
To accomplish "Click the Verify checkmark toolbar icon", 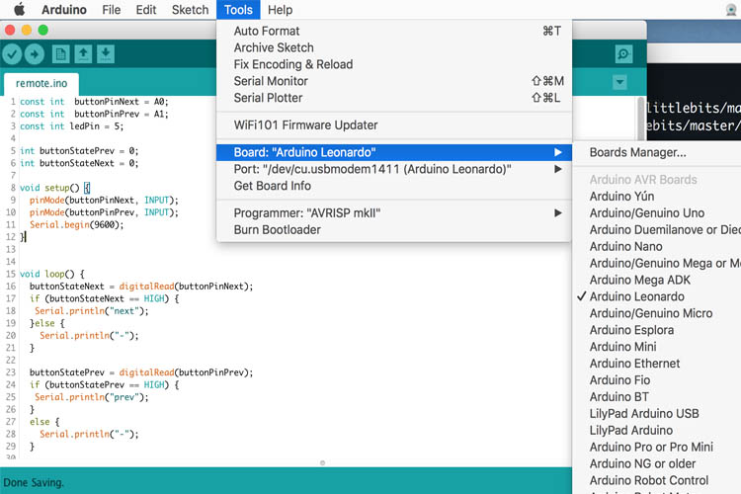I will tap(12, 54).
